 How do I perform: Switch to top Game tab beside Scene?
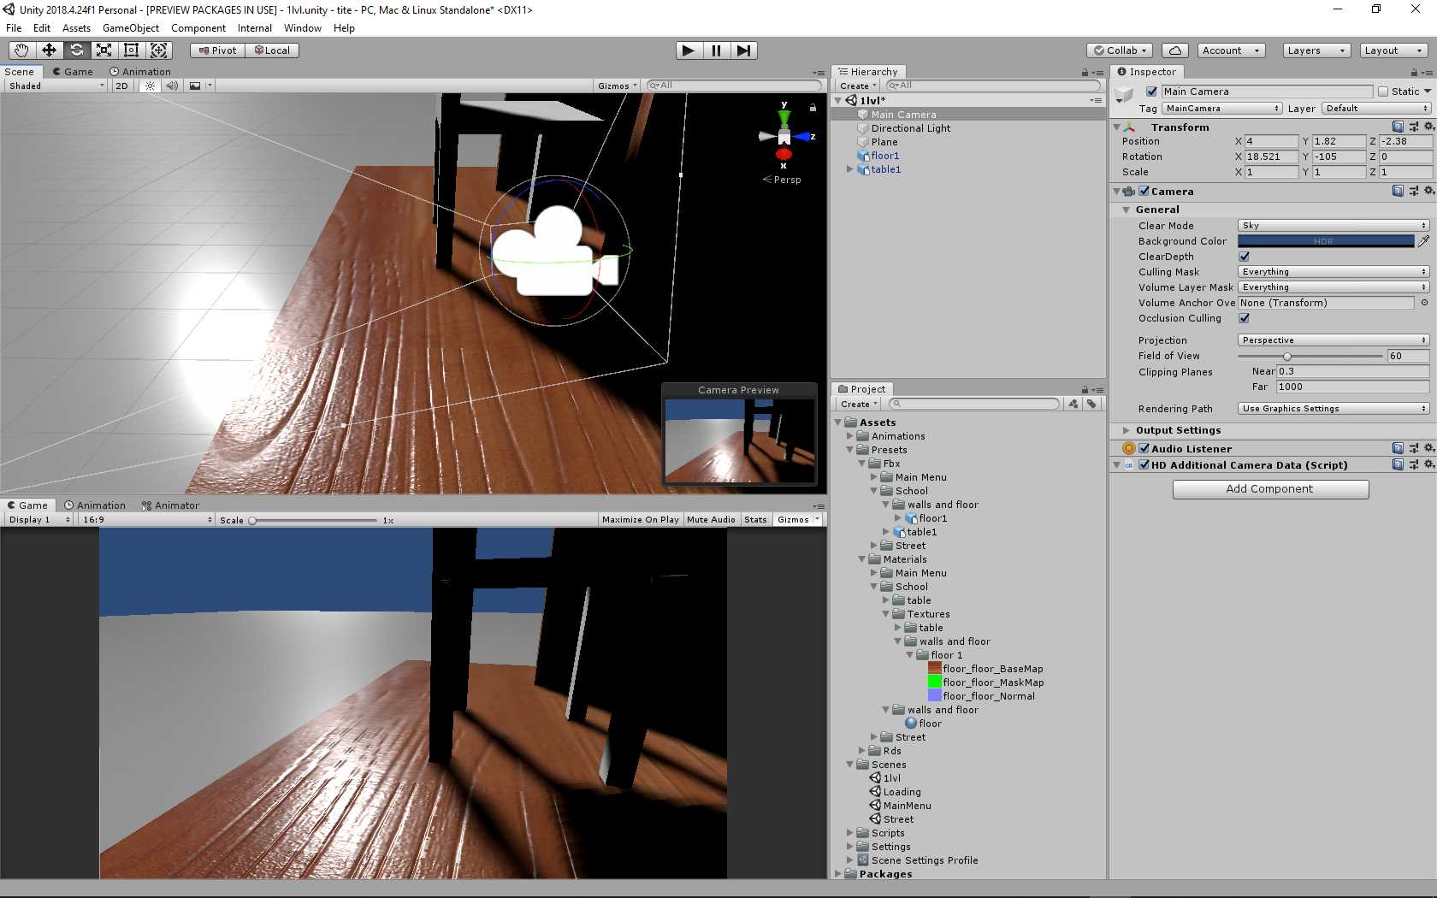click(73, 72)
